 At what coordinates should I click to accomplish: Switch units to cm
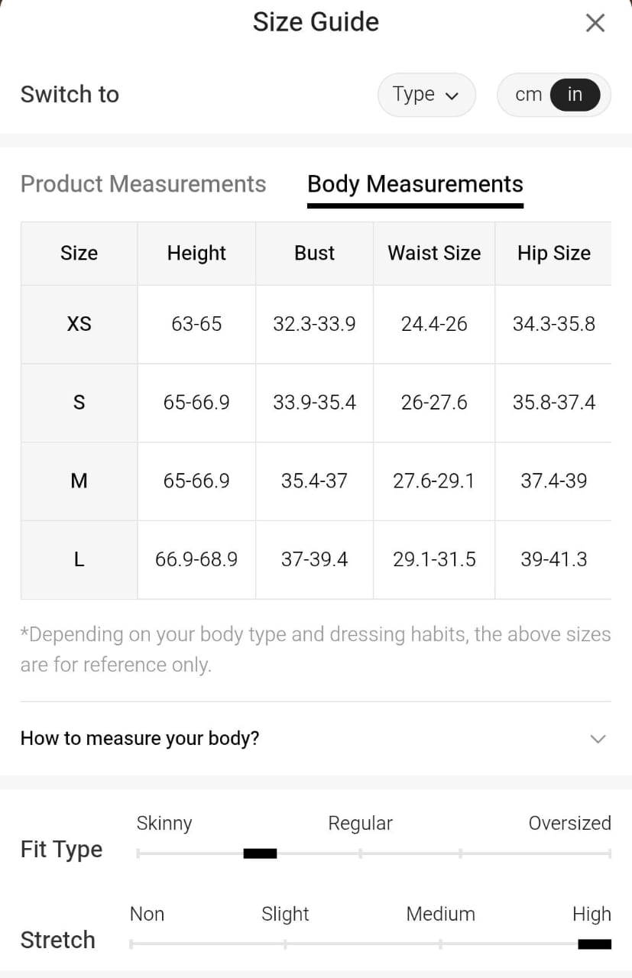pos(528,95)
